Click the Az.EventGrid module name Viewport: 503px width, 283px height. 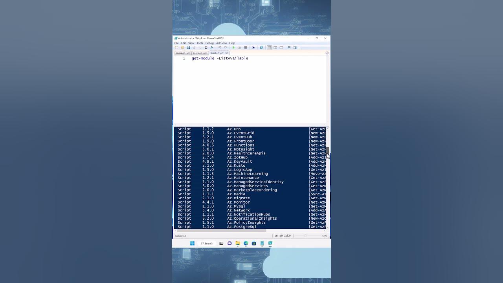(x=240, y=133)
